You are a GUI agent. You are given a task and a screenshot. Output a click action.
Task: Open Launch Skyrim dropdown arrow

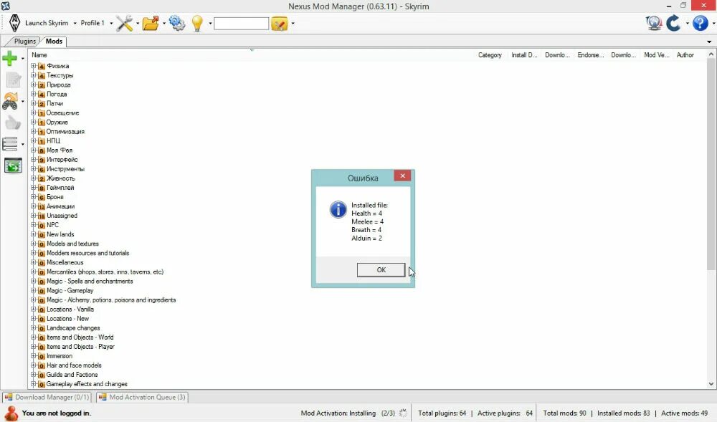(x=75, y=24)
